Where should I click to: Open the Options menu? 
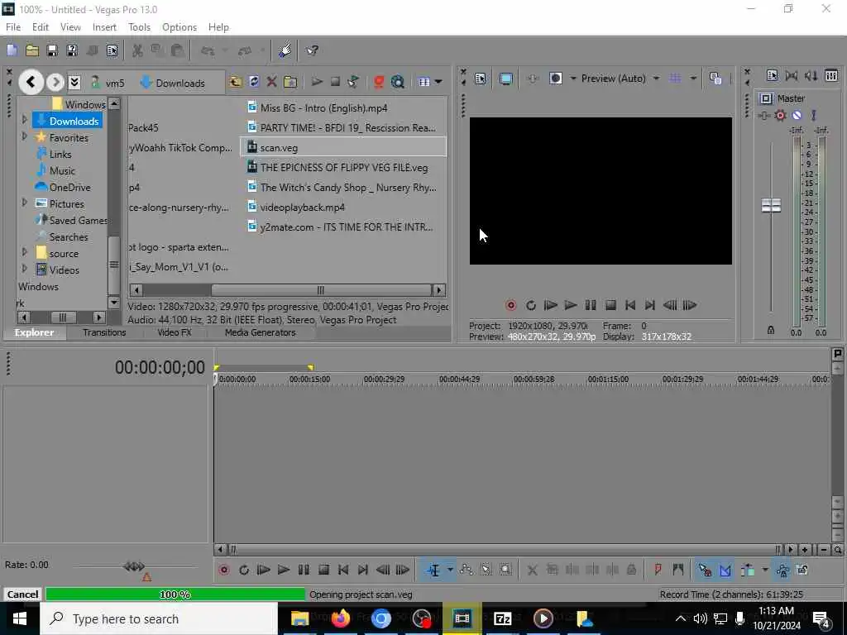click(x=179, y=27)
